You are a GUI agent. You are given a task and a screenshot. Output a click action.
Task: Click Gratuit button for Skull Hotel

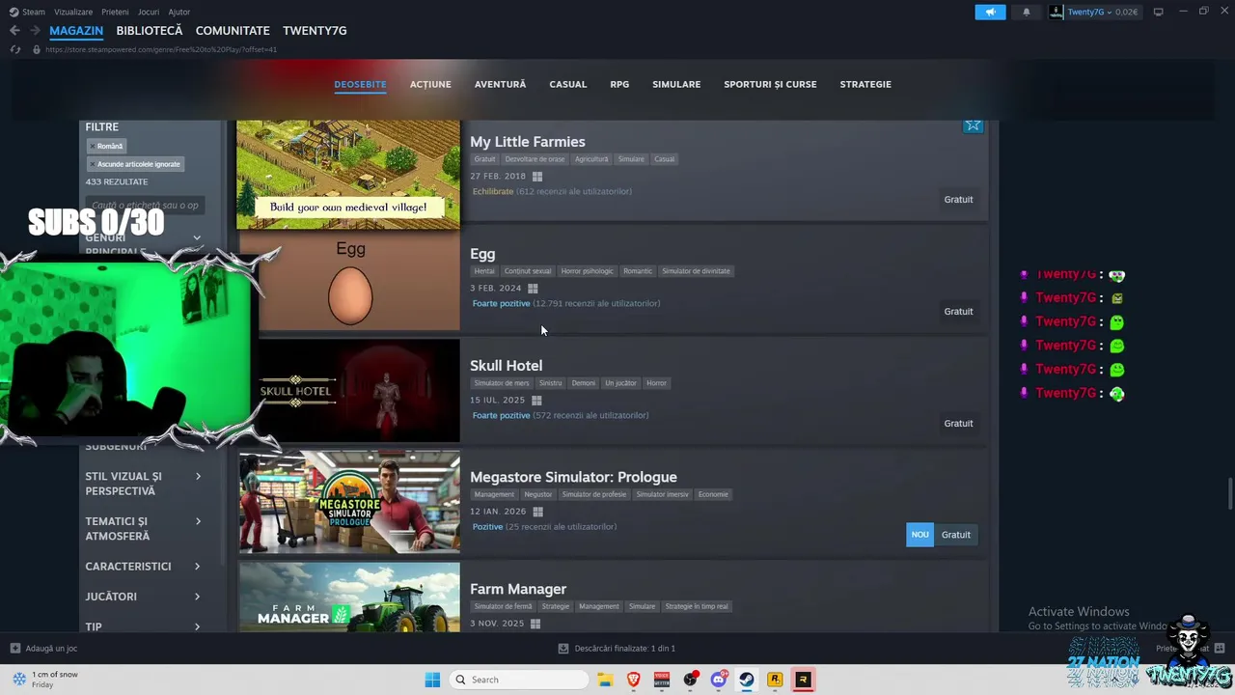click(958, 424)
